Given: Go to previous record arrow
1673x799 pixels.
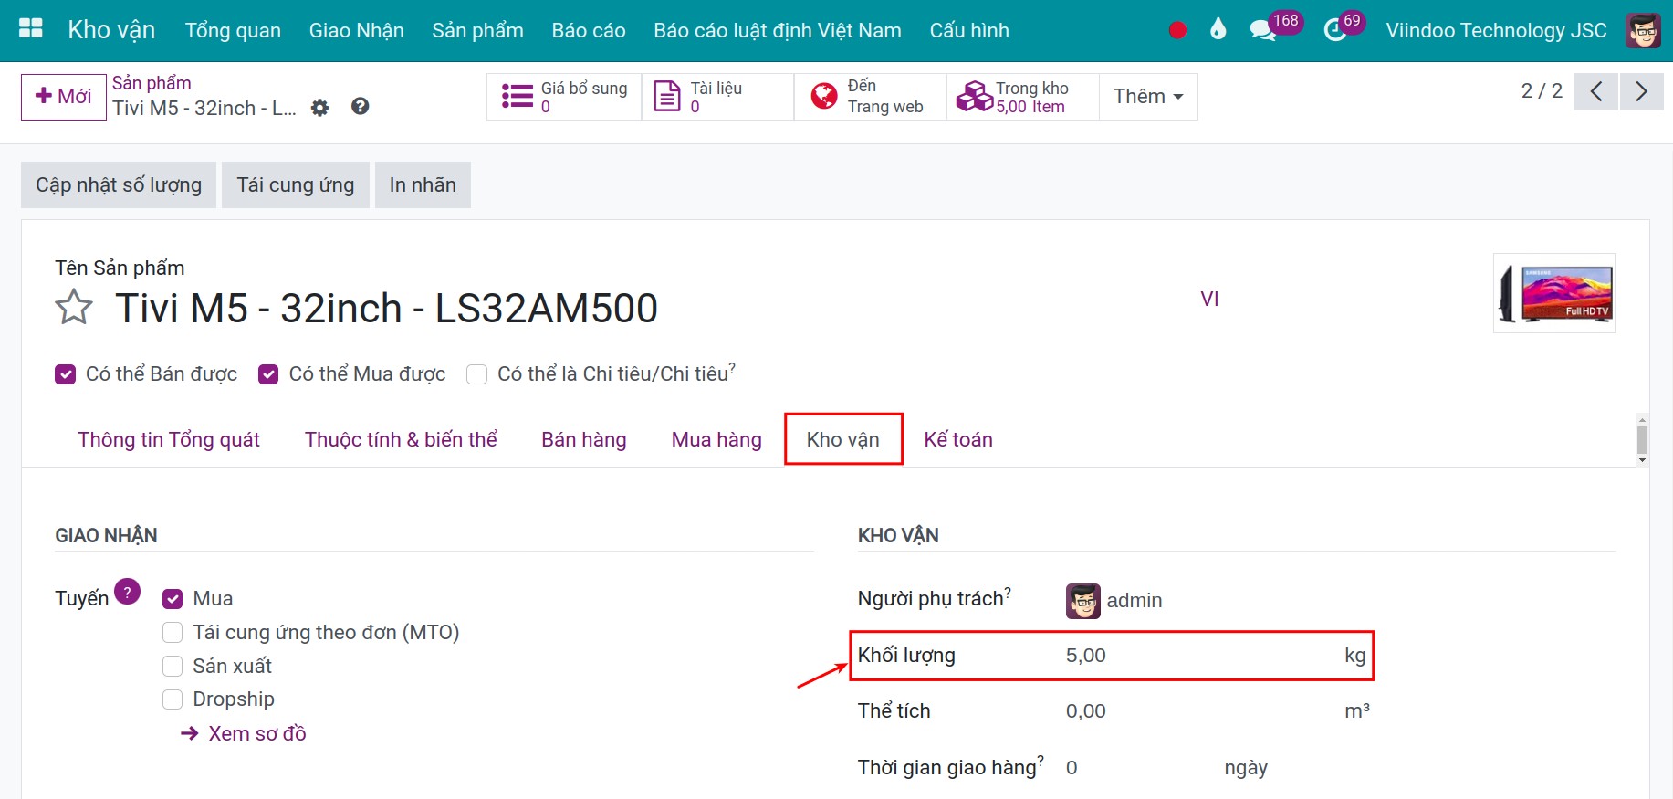Looking at the screenshot, I should (1595, 91).
